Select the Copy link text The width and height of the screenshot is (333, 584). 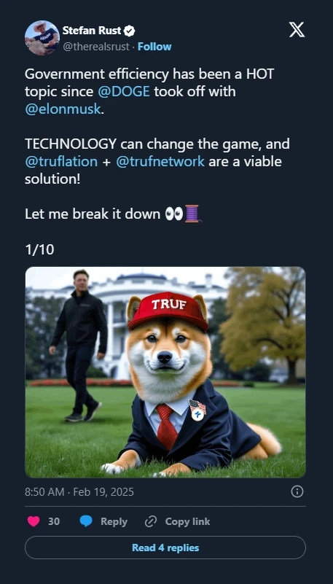tap(187, 521)
